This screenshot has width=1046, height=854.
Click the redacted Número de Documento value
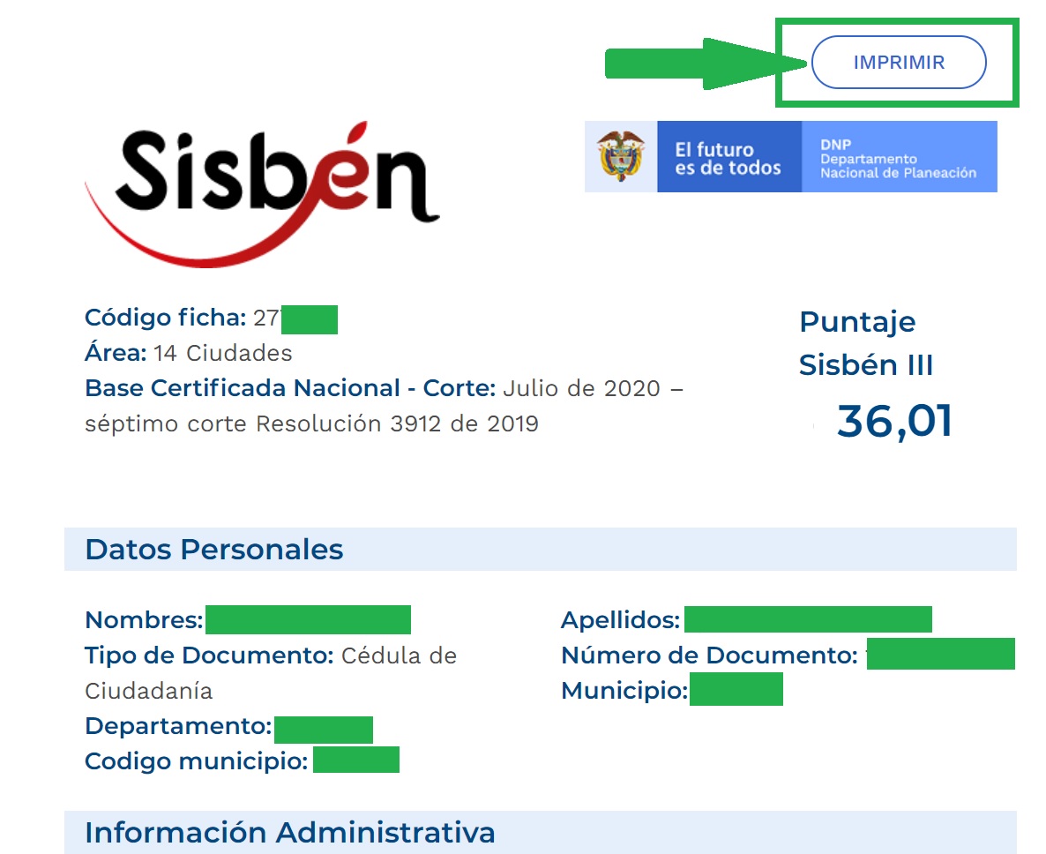click(x=940, y=655)
